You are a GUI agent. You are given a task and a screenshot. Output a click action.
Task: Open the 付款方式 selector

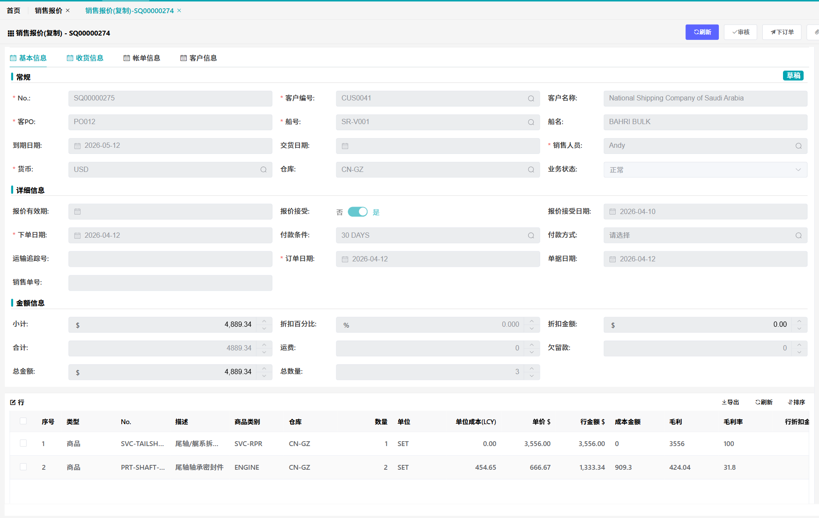coord(705,236)
